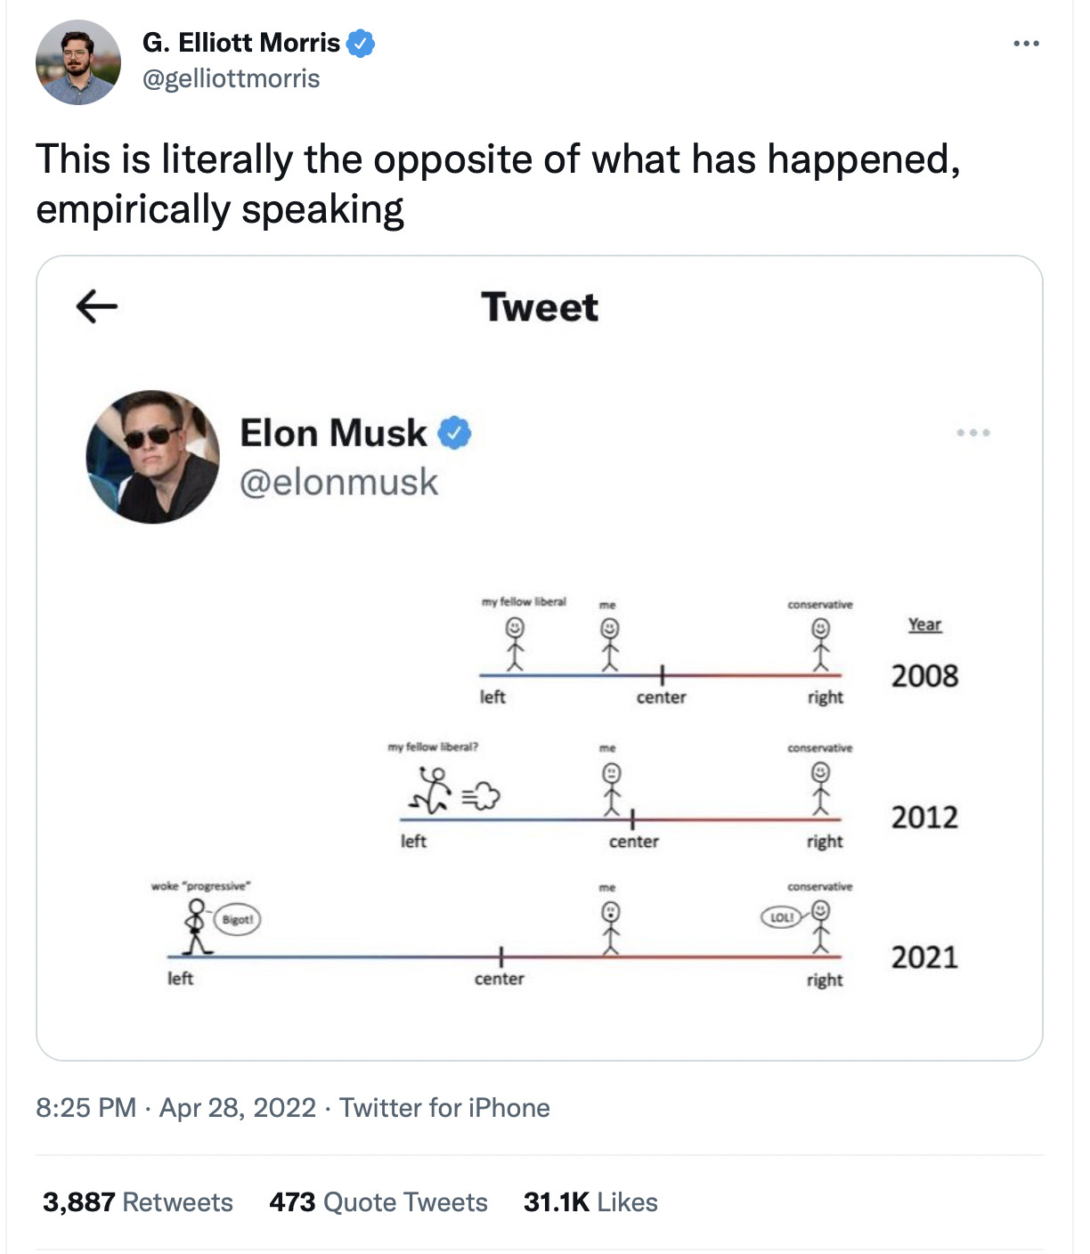Viewport: 1090px width, 1254px height.
Task: Click Elon Musk avatar in screenshot
Action: tap(152, 456)
